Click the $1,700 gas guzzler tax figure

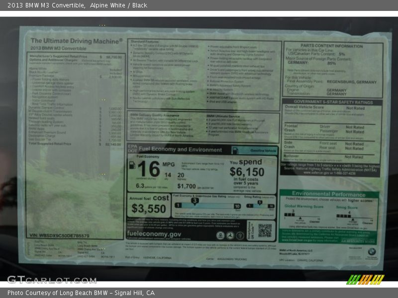point(186,186)
